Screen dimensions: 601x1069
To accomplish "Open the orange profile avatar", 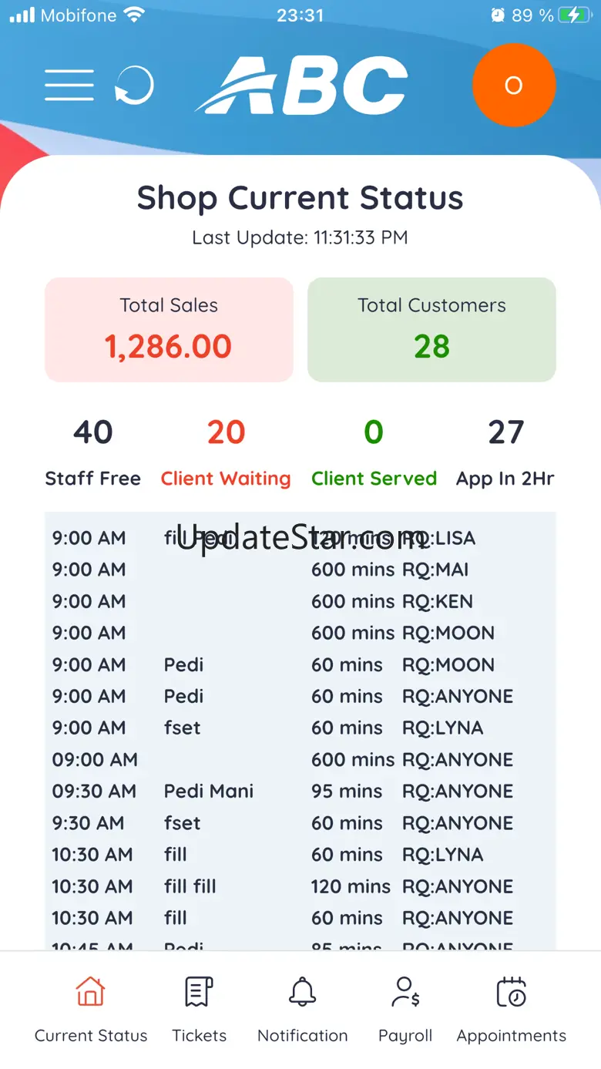I will click(x=513, y=85).
